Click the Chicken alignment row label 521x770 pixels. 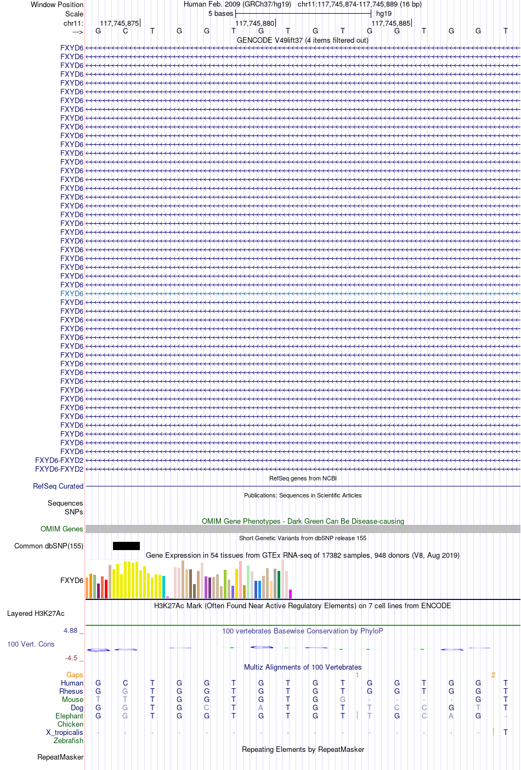point(70,724)
